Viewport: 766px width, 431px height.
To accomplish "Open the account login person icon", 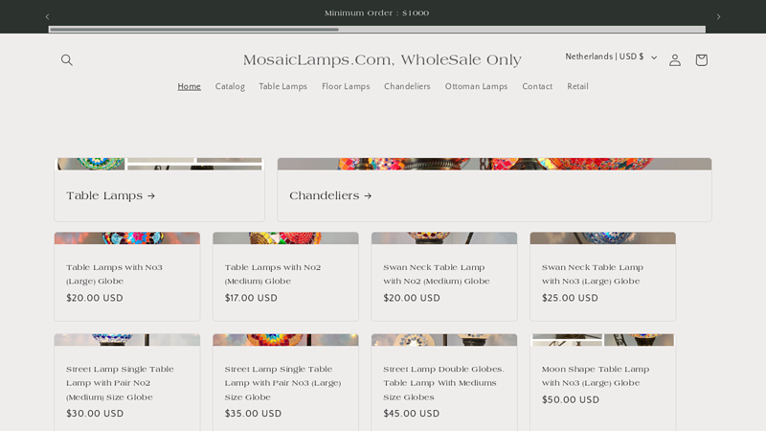I will coord(675,59).
